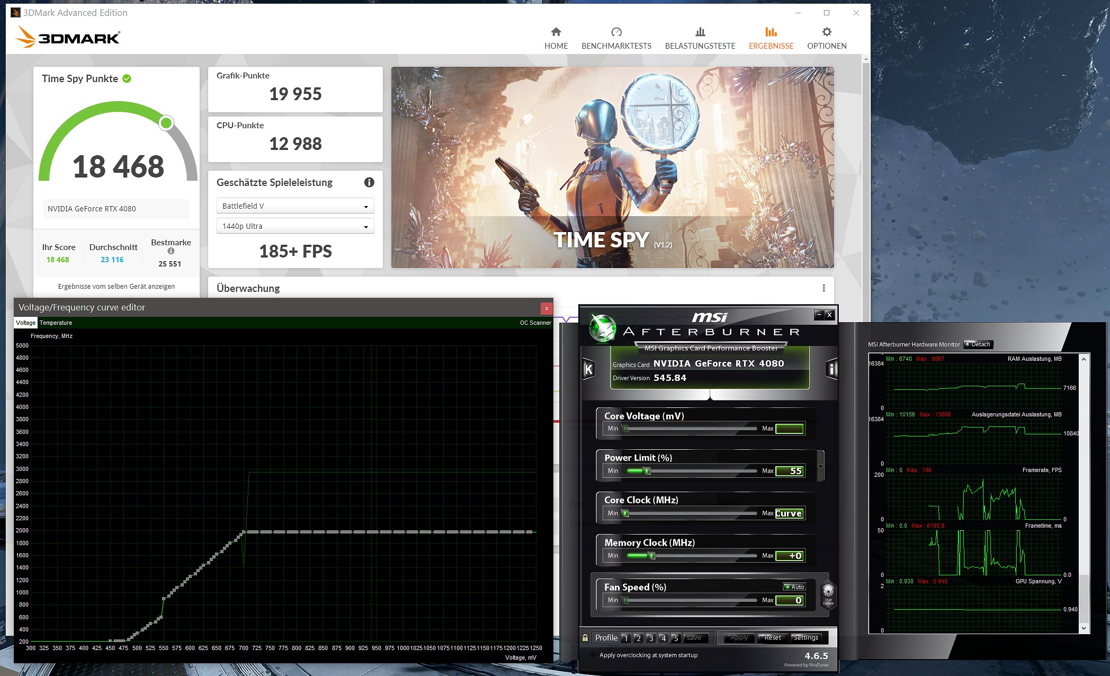
Task: Toggle the profile lock padlock icon
Action: 585,638
